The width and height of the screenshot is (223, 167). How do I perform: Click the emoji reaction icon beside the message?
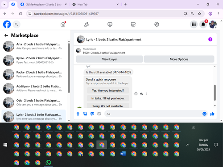pyautogui.click(x=136, y=94)
